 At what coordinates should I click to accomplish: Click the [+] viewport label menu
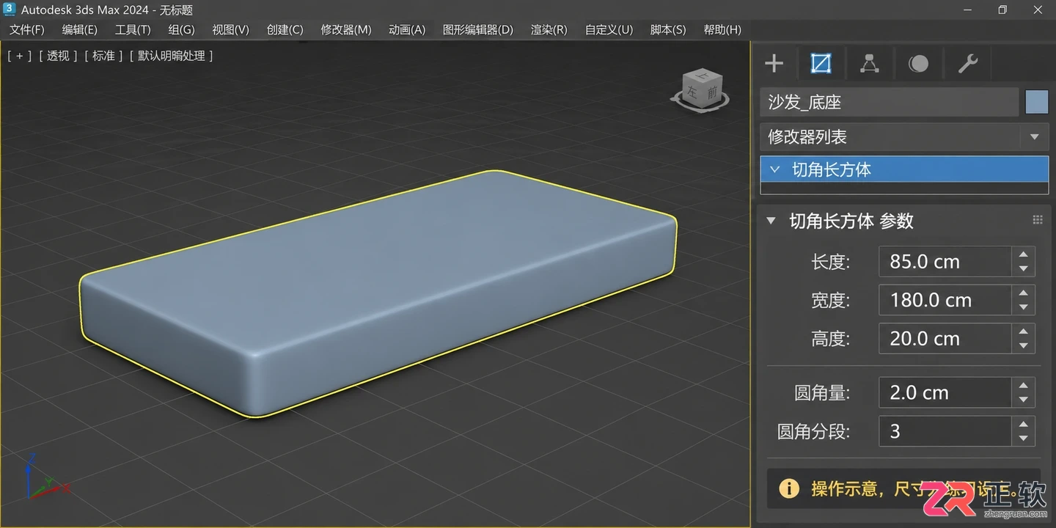[x=19, y=56]
